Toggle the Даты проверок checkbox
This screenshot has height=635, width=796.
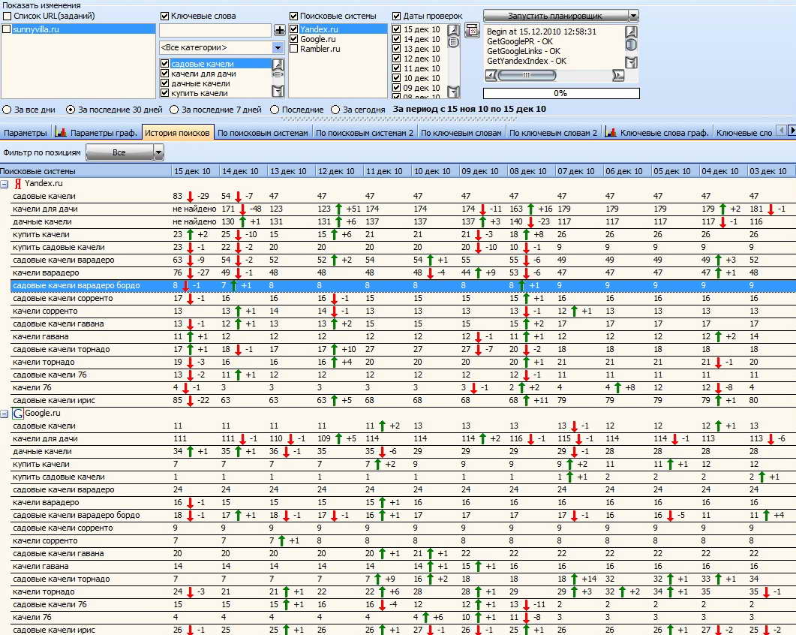[397, 17]
